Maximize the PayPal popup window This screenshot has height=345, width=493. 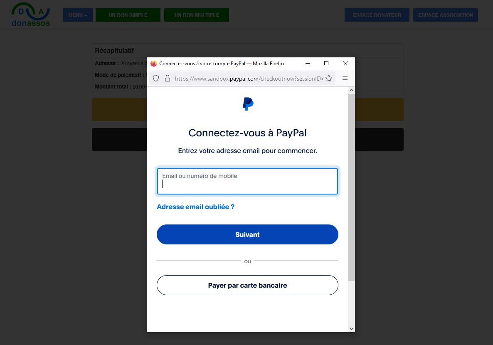326,63
